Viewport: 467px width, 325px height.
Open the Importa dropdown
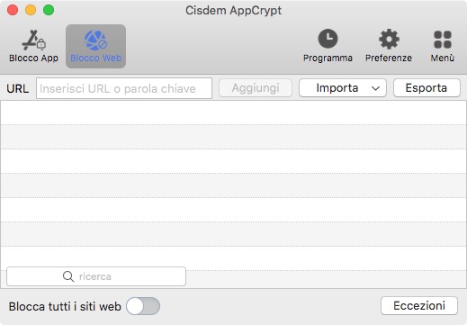coord(343,88)
